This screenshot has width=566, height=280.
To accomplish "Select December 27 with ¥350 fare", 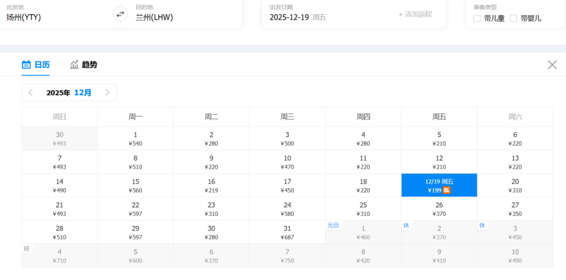I will [x=515, y=209].
